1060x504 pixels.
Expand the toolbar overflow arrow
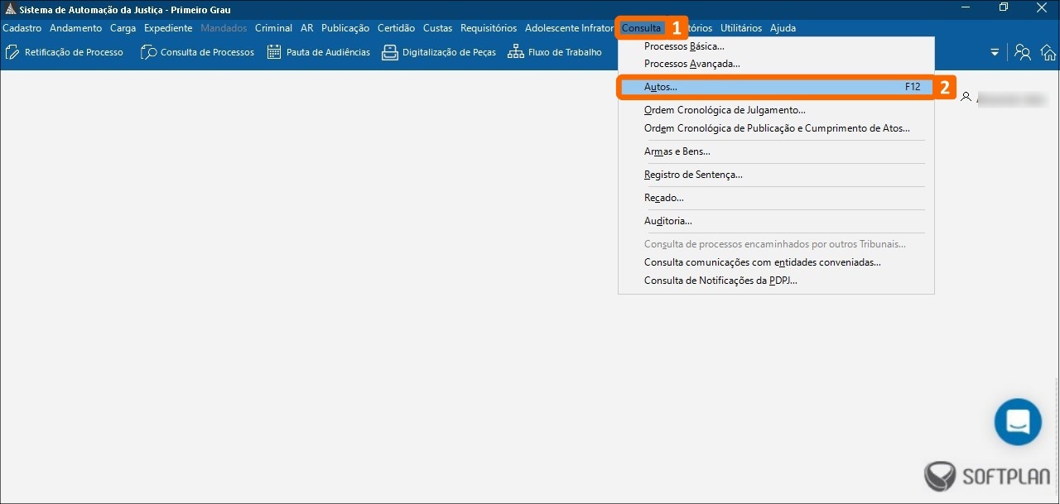995,52
